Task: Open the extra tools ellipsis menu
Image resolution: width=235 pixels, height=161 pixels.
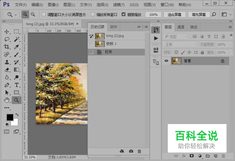Action: (7, 108)
